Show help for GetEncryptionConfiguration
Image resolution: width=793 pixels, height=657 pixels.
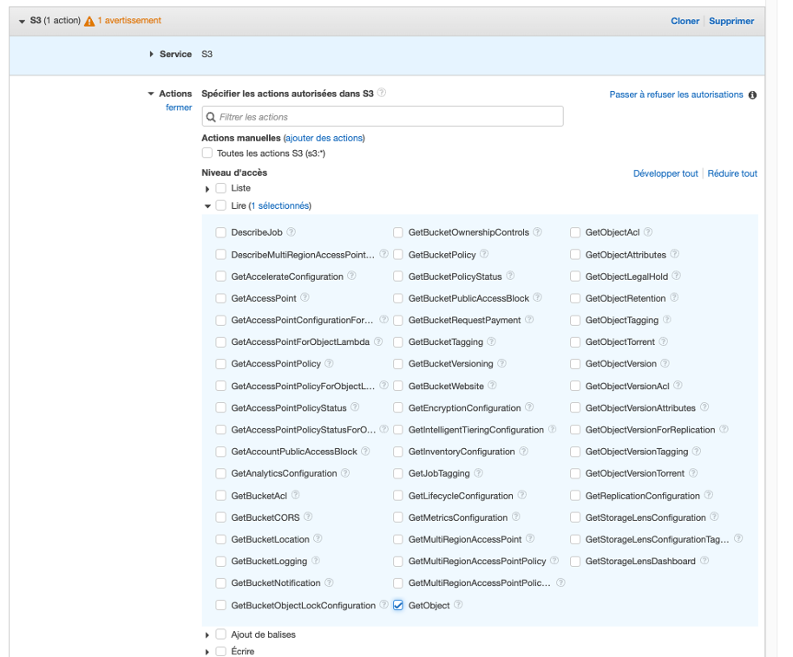tap(529, 407)
